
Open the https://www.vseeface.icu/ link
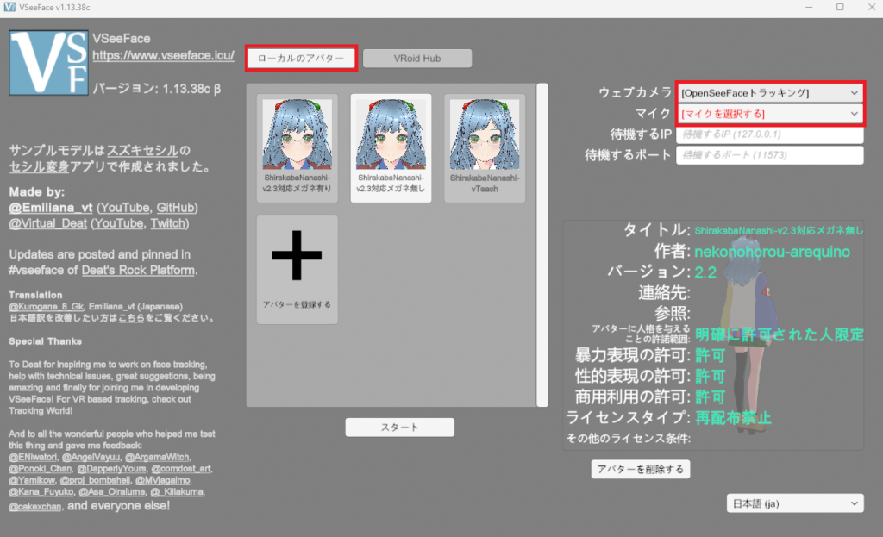tap(163, 55)
